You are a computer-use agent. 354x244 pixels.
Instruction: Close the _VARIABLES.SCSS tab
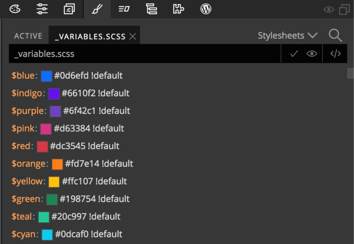(133, 36)
